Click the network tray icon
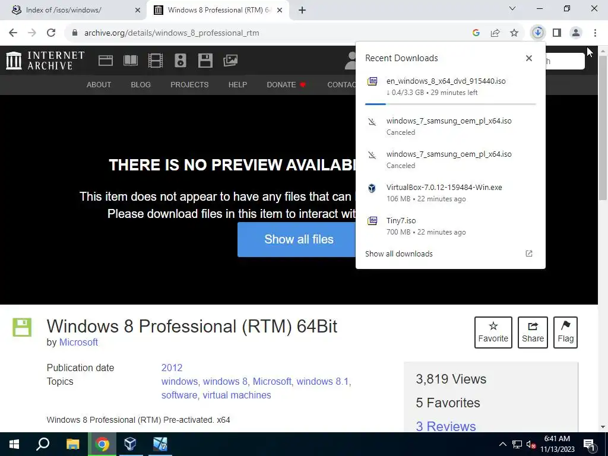The width and height of the screenshot is (608, 456). tap(517, 444)
